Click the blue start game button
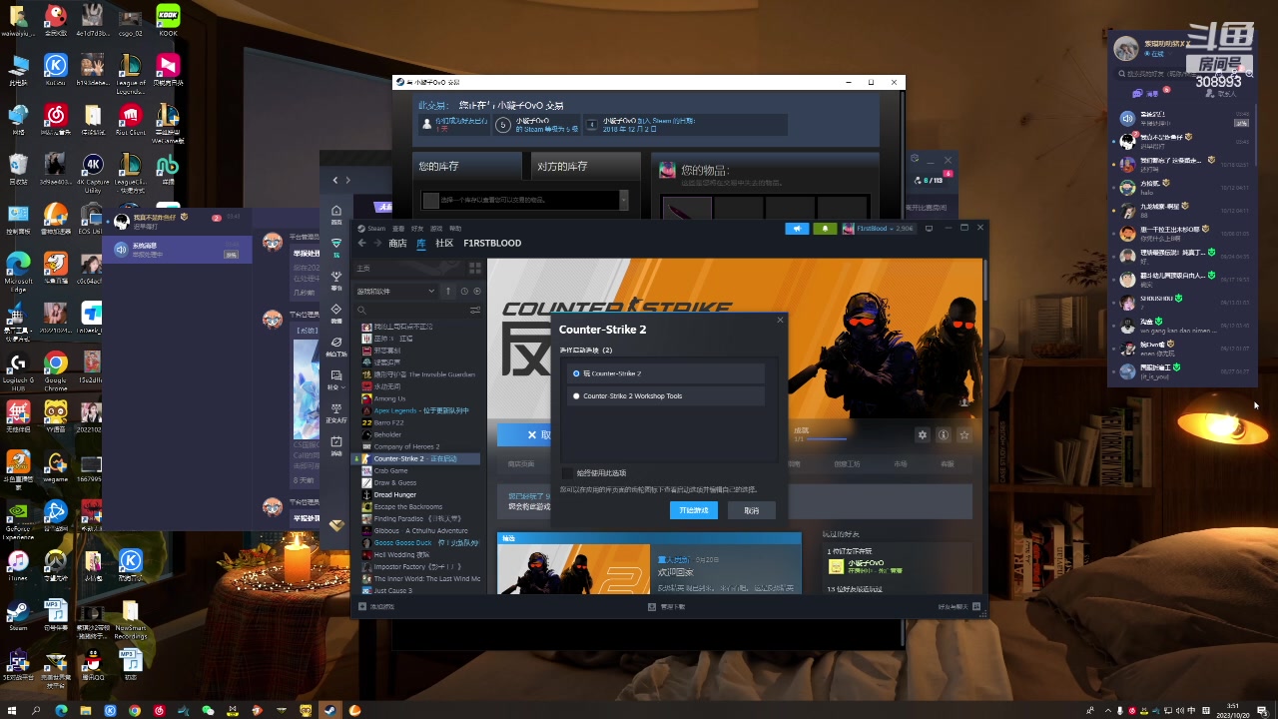 [694, 510]
